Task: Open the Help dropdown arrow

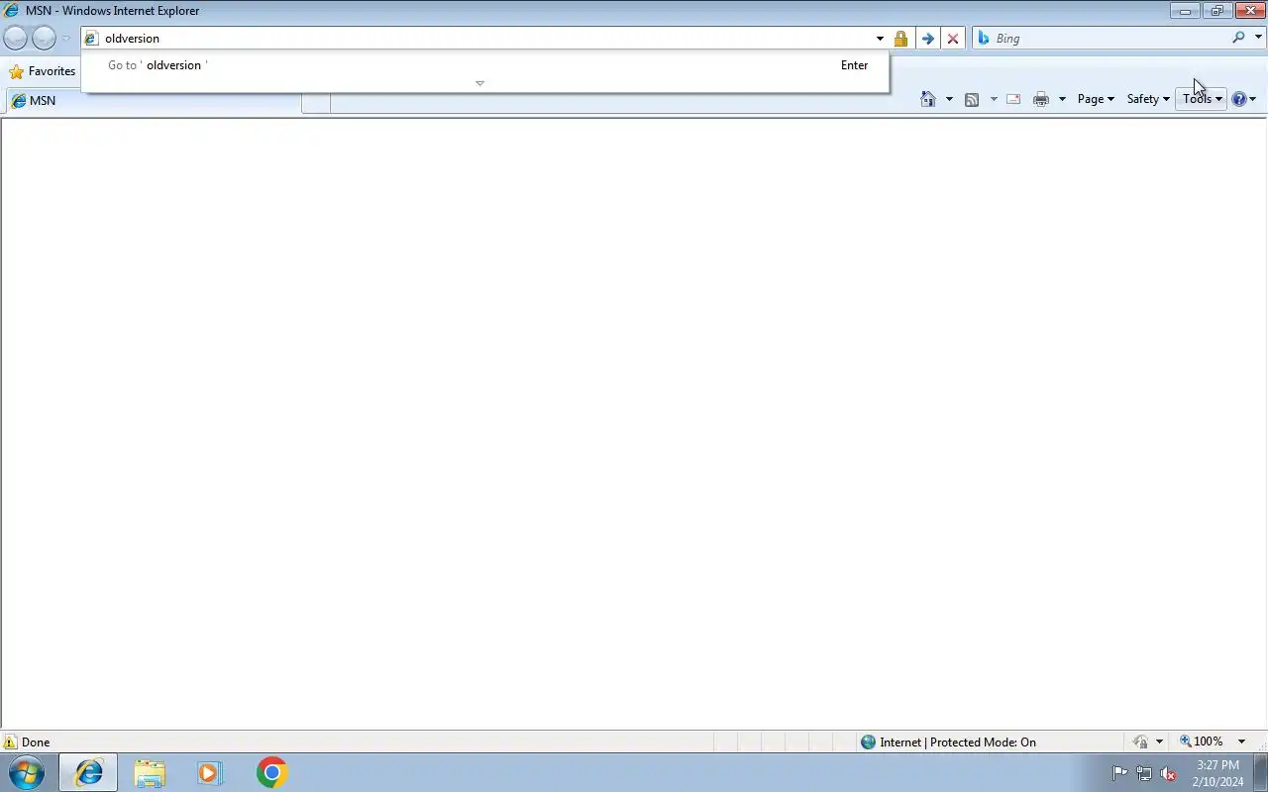Action: pos(1253,99)
